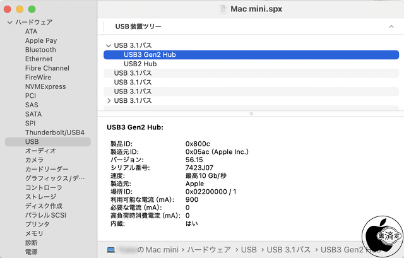Click the available current value 900
The image size is (404, 258).
point(192,200)
